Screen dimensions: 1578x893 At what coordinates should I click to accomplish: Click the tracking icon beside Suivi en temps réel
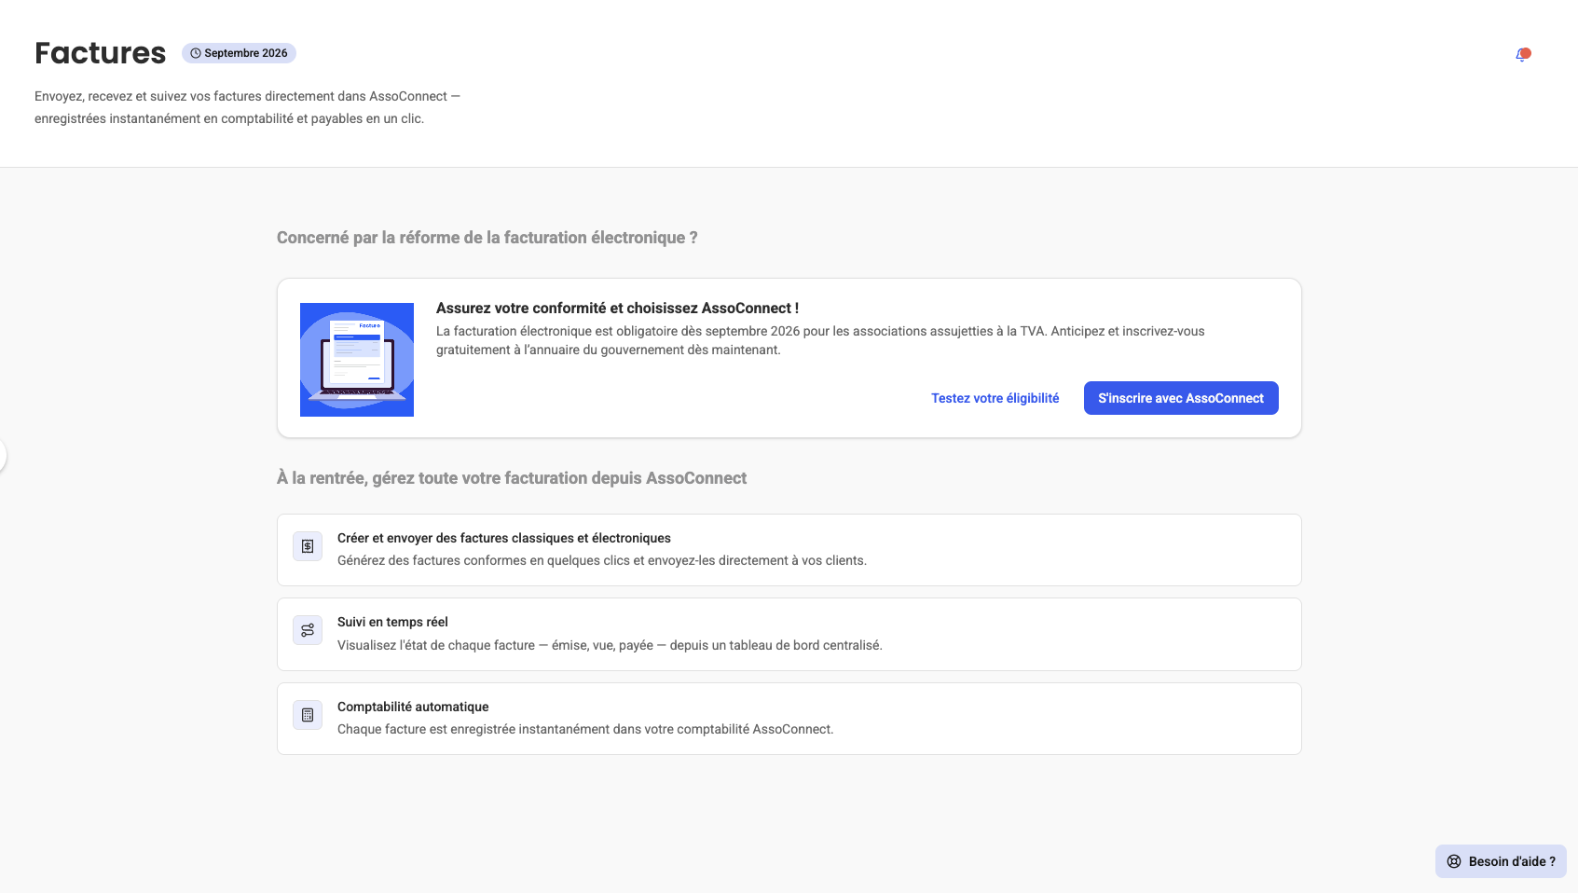pos(308,630)
